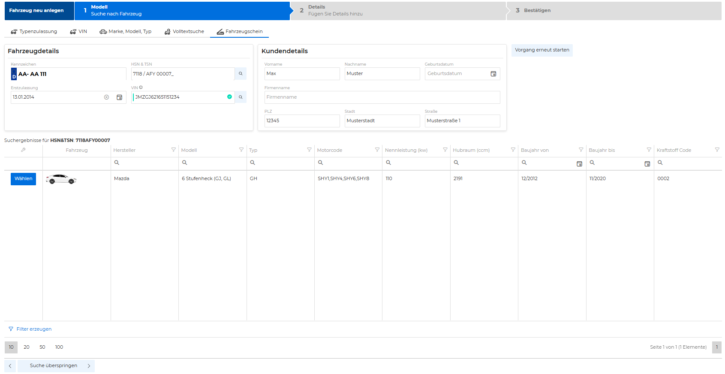Open calendar in Baujahr von filter row
The height and width of the screenshot is (374, 725).
(579, 164)
